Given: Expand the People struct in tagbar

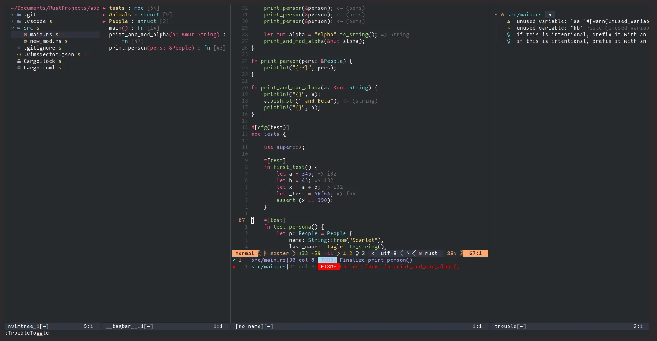Looking at the screenshot, I should [104, 21].
